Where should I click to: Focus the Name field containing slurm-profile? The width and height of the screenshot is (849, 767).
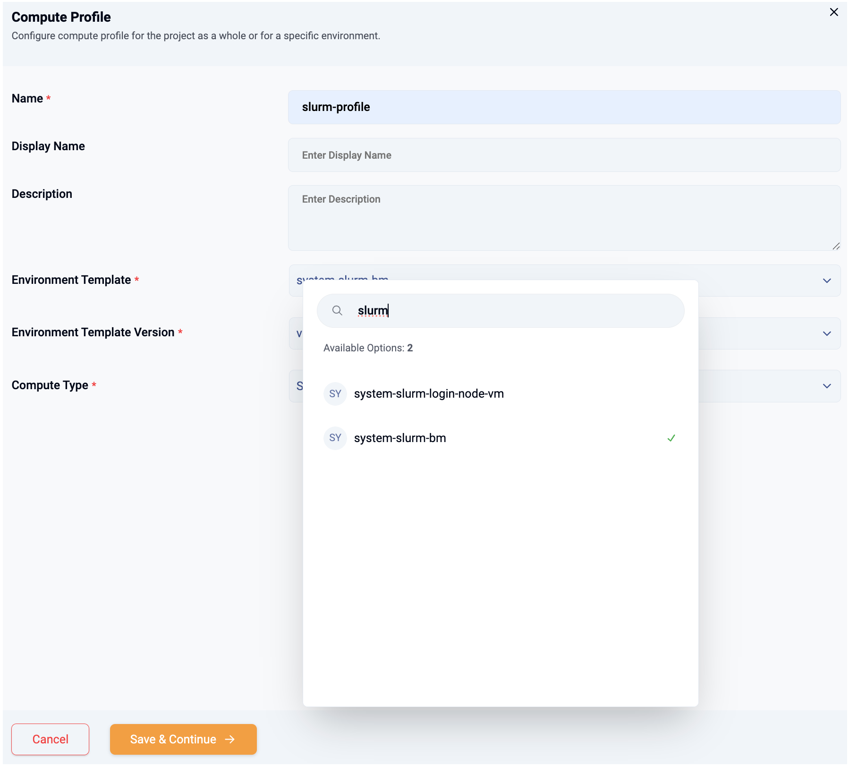564,107
